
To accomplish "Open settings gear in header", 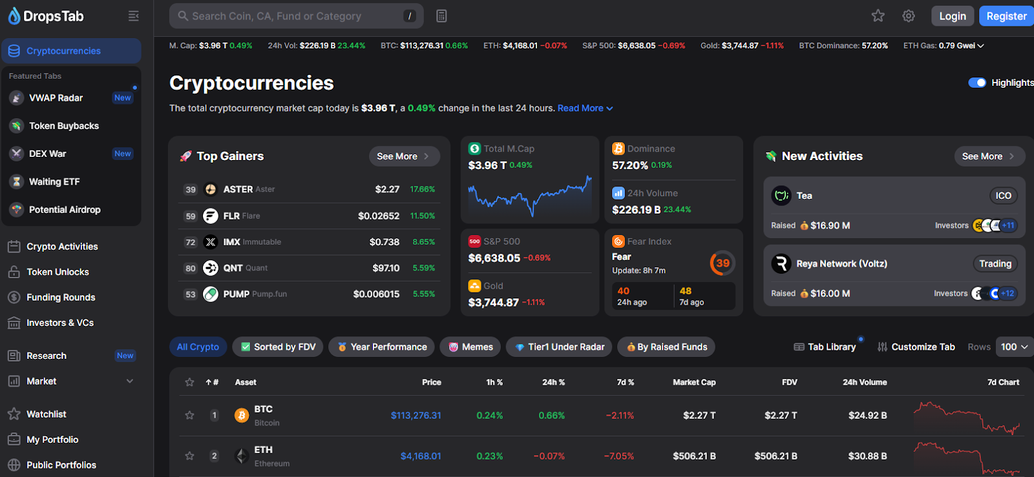I will 909,16.
